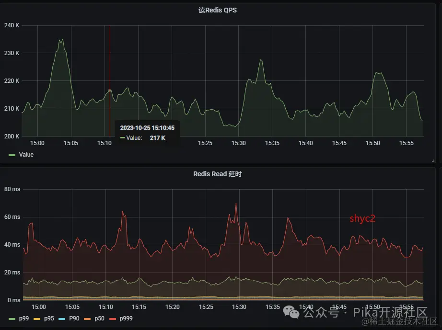Image resolution: width=442 pixels, height=330 pixels.
Task: Click the 2023-10-25 15:10:45 tooltip timestamp
Action: click(147, 128)
